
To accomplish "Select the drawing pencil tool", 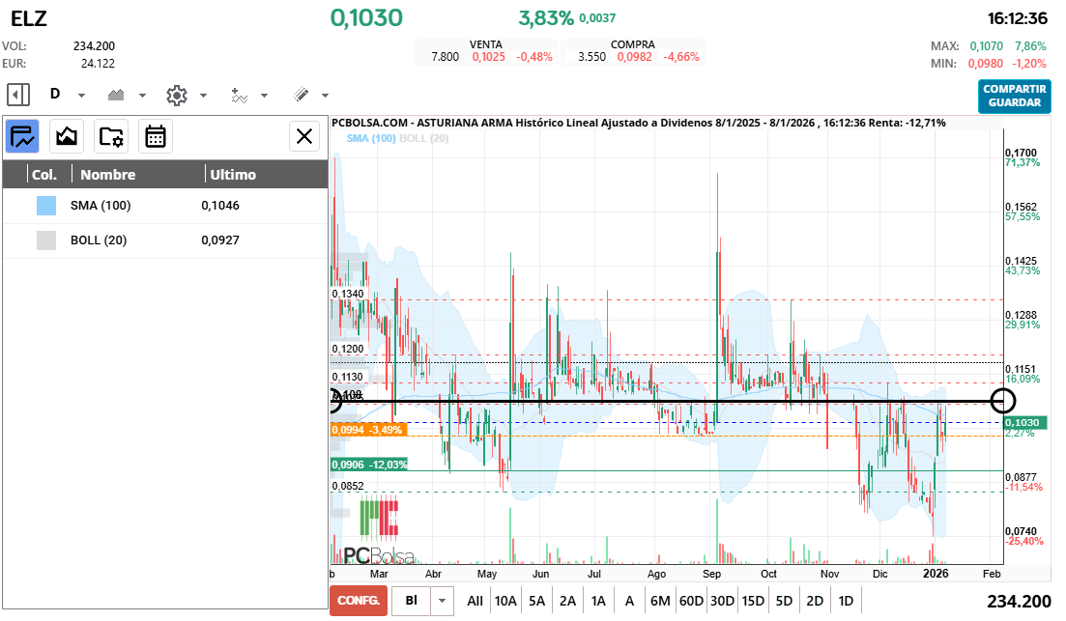I will click(301, 95).
